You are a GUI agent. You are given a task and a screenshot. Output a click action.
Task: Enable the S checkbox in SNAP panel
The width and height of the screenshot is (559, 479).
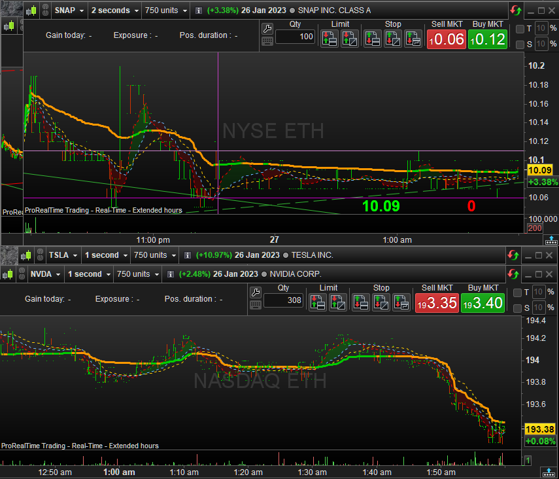tap(520, 44)
